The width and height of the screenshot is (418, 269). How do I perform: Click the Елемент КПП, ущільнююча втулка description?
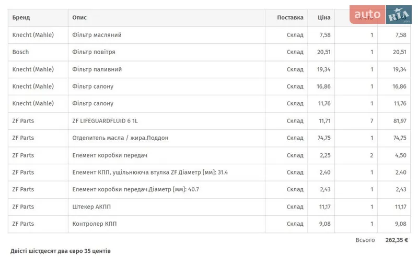tap(150, 173)
